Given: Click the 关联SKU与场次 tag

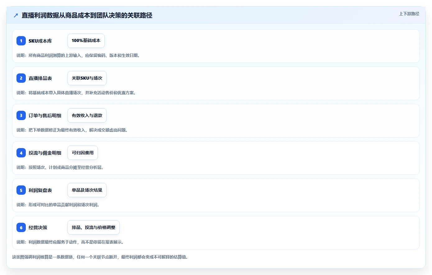Looking at the screenshot, I should (x=87, y=78).
